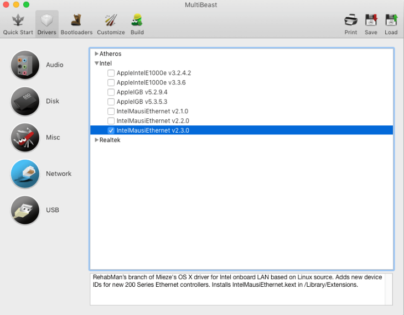404x315 pixels.
Task: Uncheck IntelMausiEthernet v2.3.0
Action: [x=111, y=130]
